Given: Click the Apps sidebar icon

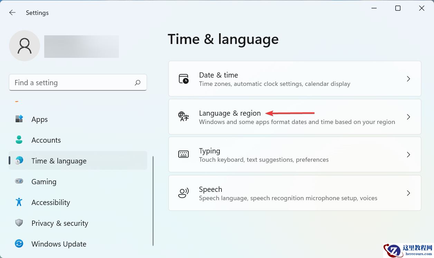Looking at the screenshot, I should pos(19,119).
